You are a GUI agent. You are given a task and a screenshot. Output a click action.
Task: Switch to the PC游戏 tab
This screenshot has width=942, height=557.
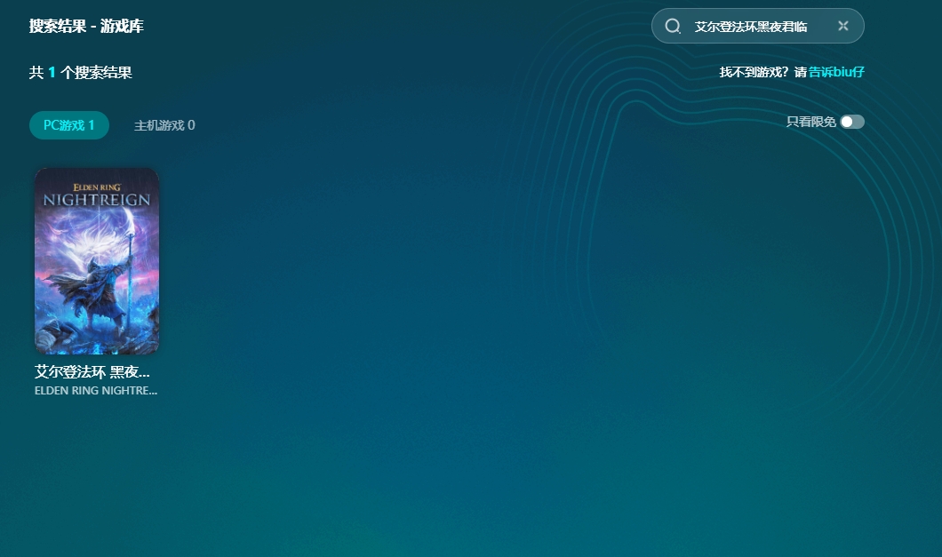click(x=68, y=125)
